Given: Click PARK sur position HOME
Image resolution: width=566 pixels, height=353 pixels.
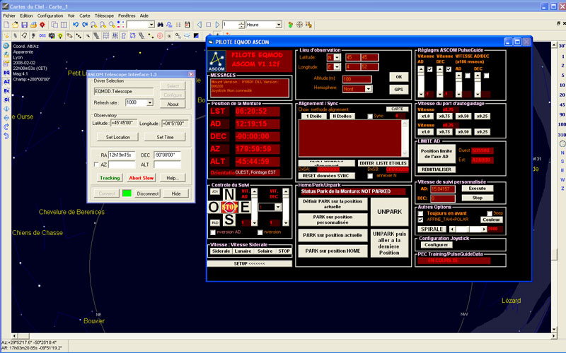Looking at the screenshot, I should (333, 251).
